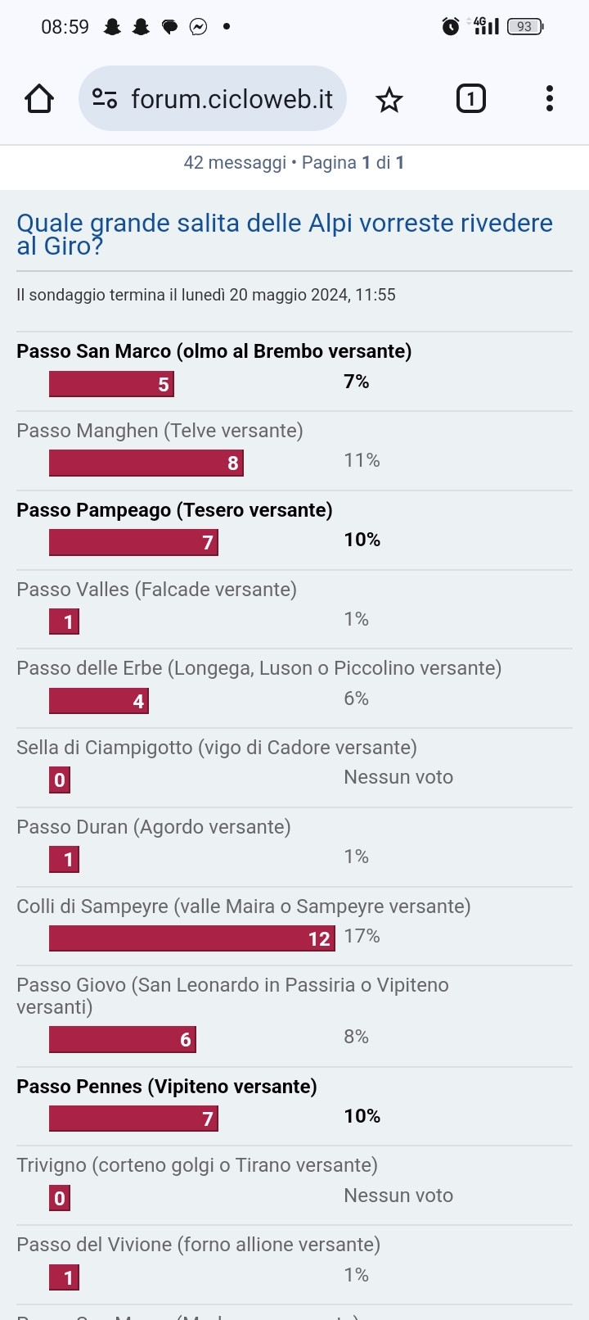Open the tab switcher showing 1 tab
Viewport: 589px width, 1320px height.
(x=470, y=99)
